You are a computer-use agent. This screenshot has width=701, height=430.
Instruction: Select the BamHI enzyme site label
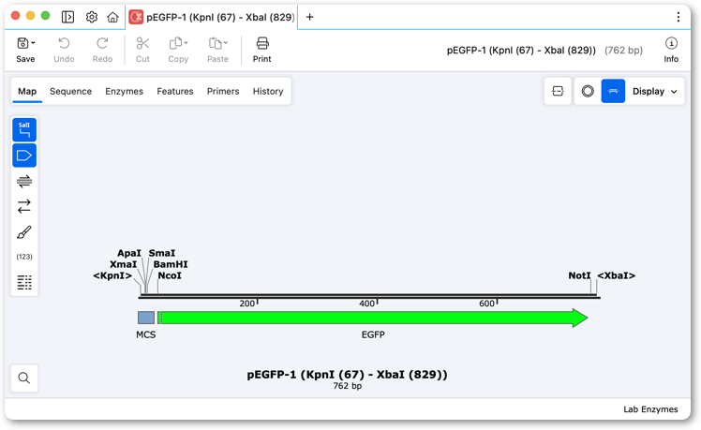coord(171,264)
